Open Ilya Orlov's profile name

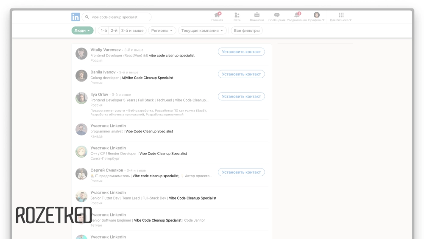tap(99, 95)
